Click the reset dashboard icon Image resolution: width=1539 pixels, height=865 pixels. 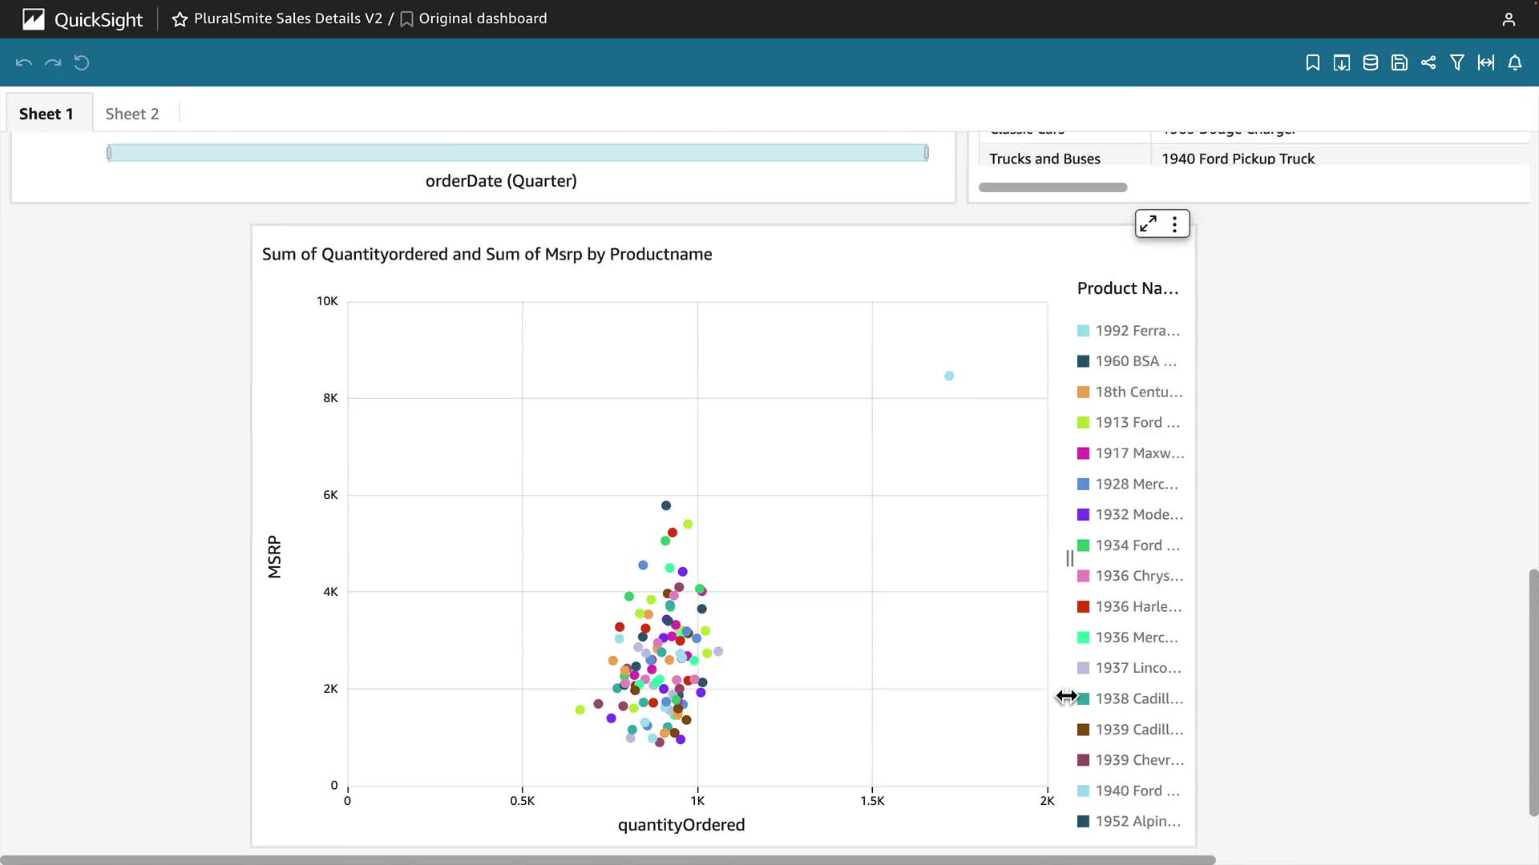[82, 62]
